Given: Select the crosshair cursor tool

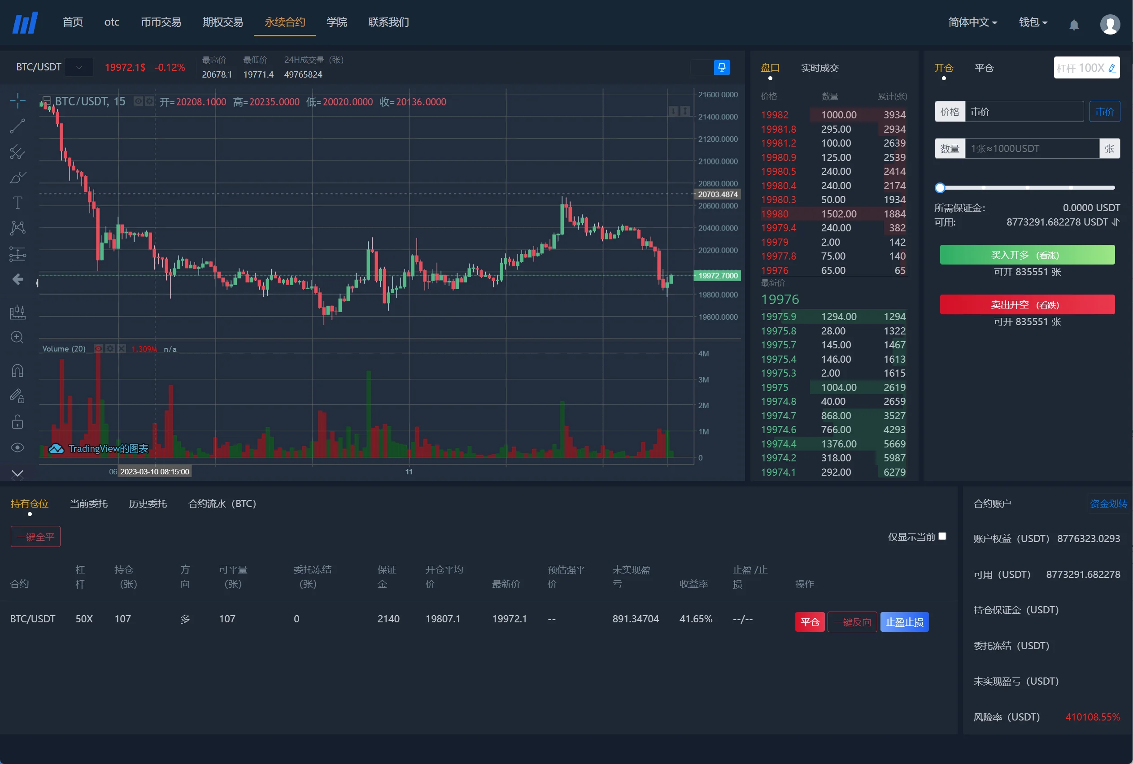Looking at the screenshot, I should coord(17,101).
